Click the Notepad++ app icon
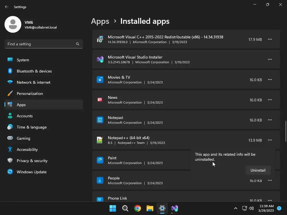This screenshot has width=287, height=215. 100,140
